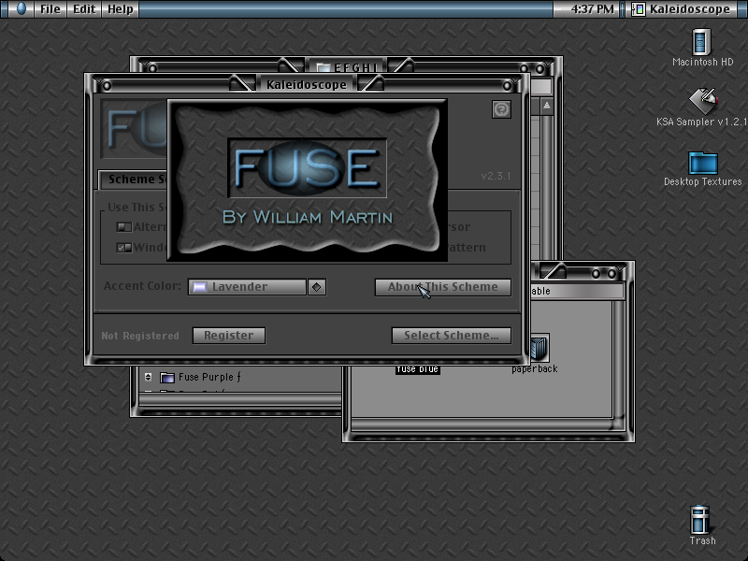Image resolution: width=748 pixels, height=561 pixels.
Task: Switch to the Scheme tab in Kaleidoscope
Action: click(x=134, y=180)
